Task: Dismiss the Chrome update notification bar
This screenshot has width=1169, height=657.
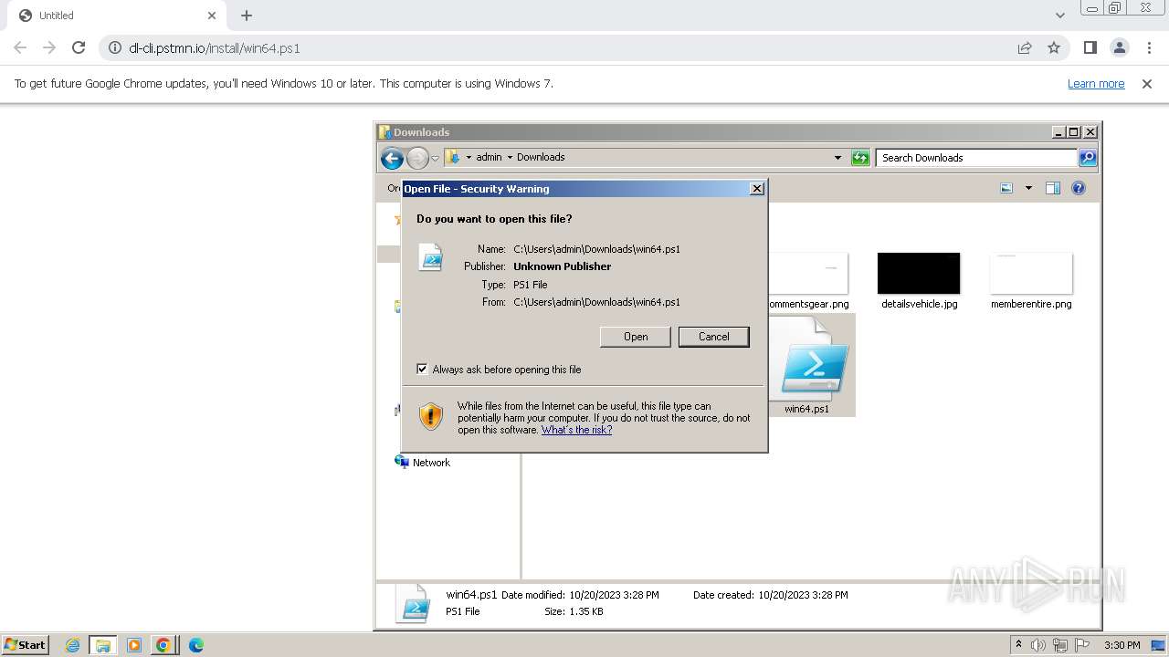Action: click(x=1147, y=83)
